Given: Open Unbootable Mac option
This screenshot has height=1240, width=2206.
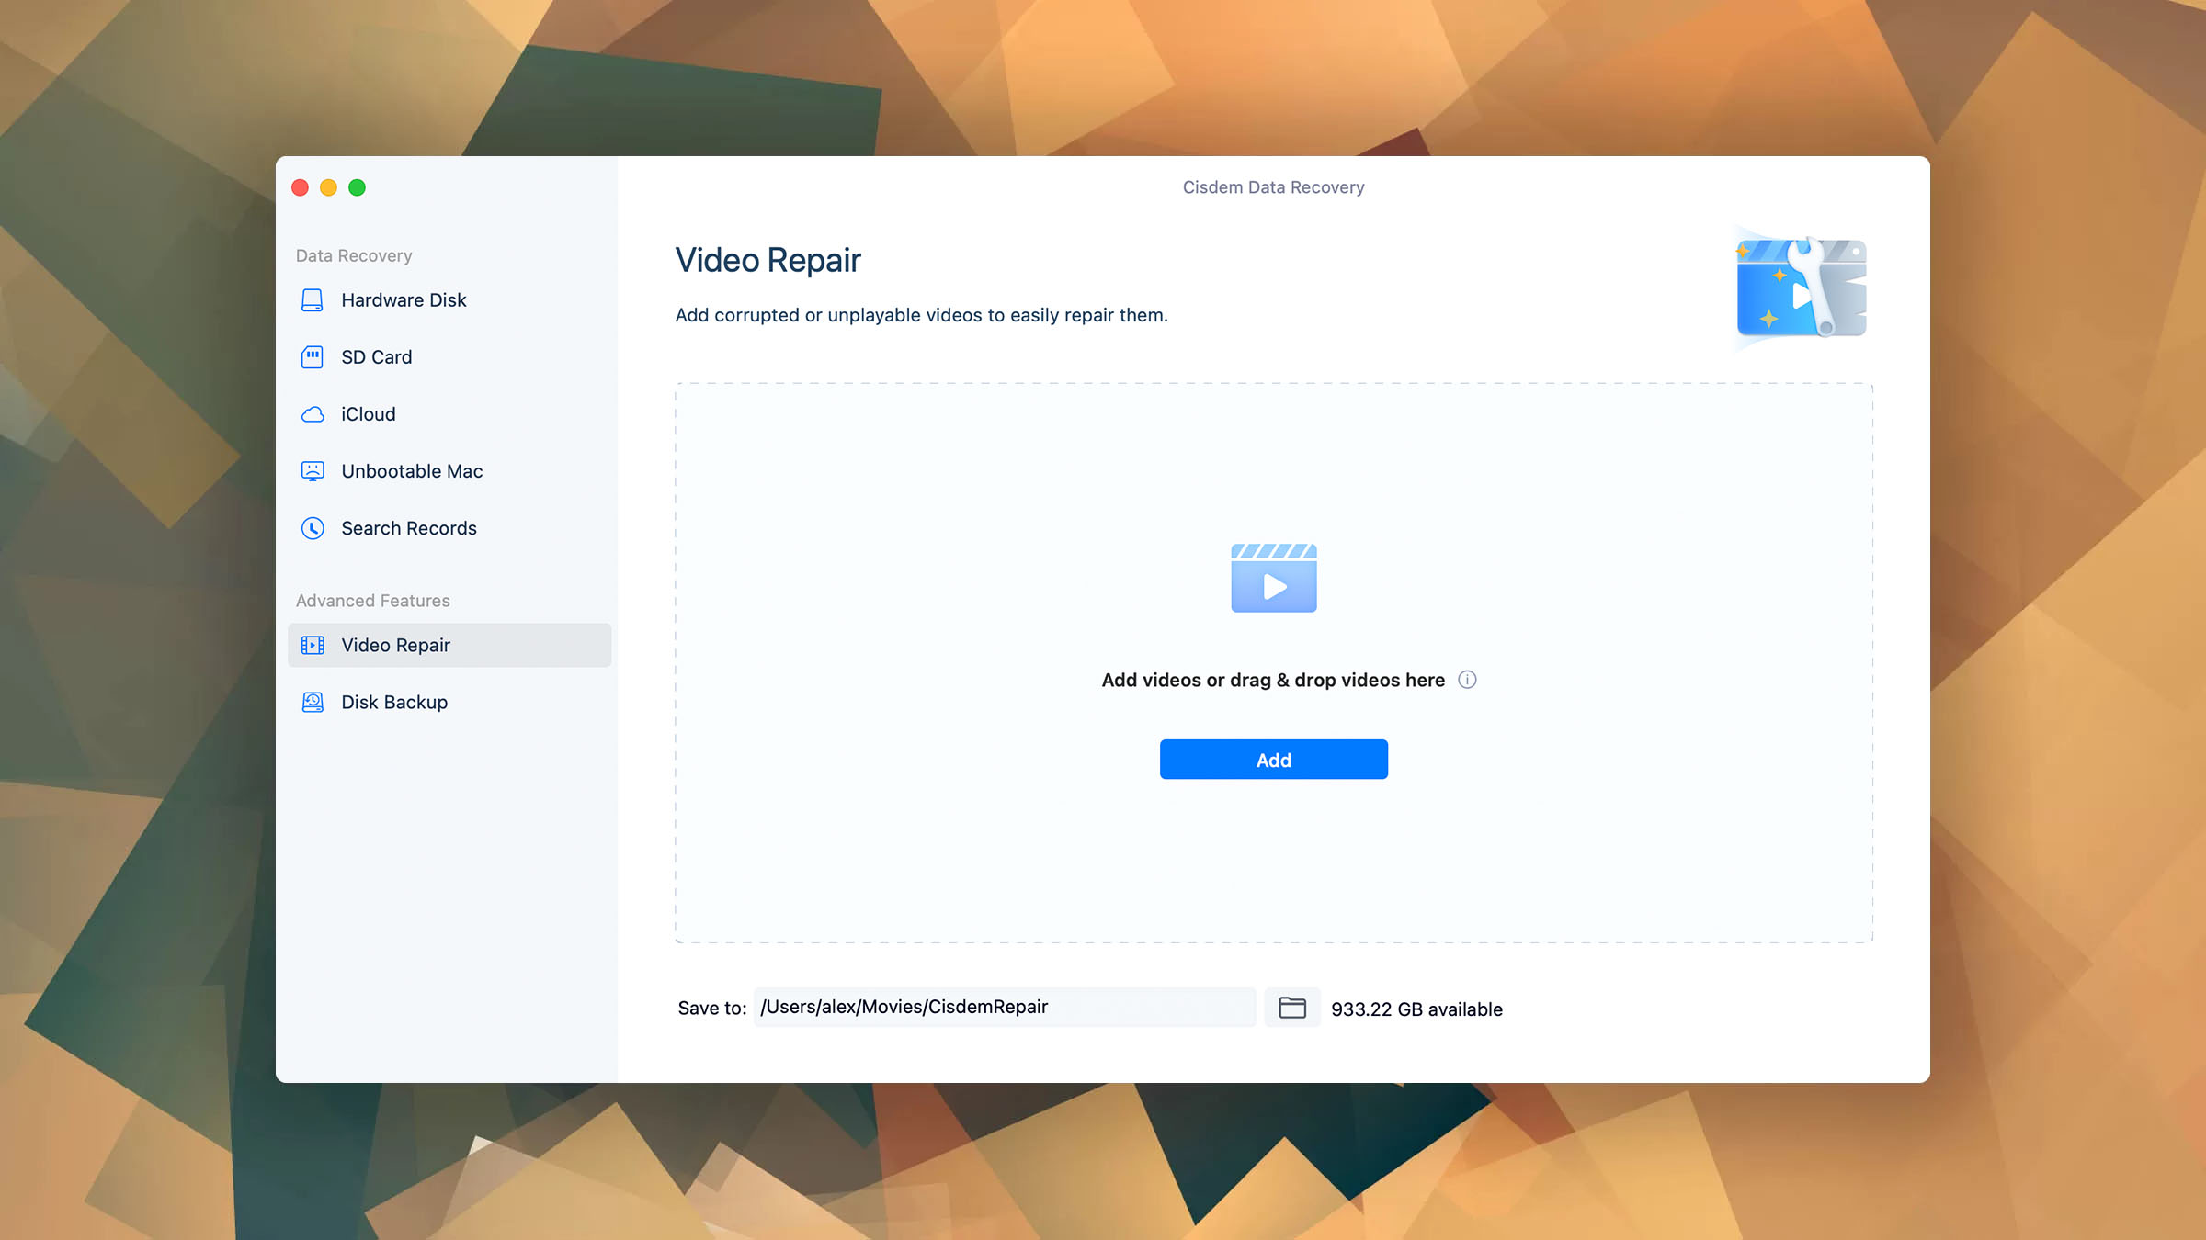Looking at the screenshot, I should click(x=449, y=471).
